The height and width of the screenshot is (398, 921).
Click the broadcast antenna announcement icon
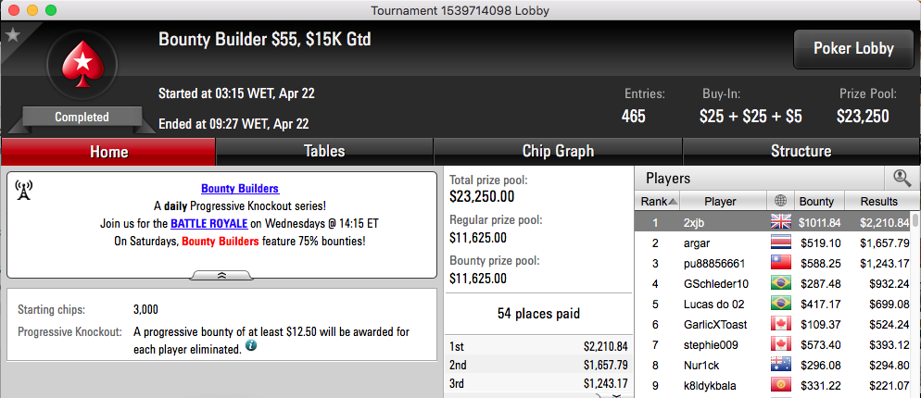[x=23, y=190]
